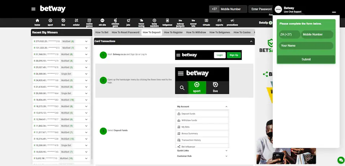Expand the R 9,692.98 winner row

click(86, 158)
